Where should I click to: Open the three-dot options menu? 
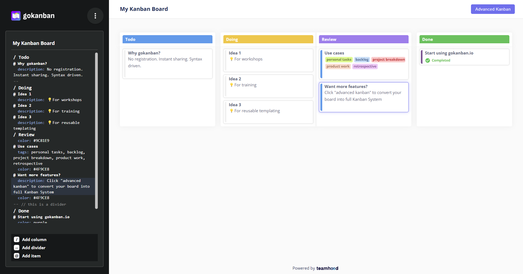point(95,16)
